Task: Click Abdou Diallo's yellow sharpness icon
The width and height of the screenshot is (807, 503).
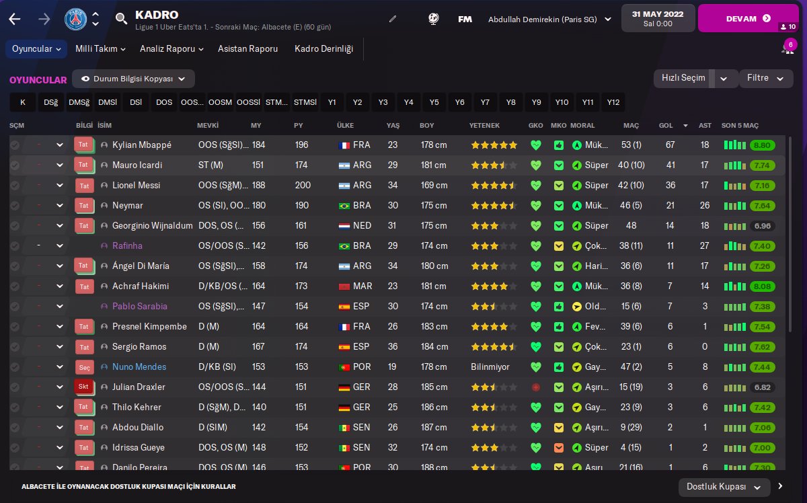Action: pyautogui.click(x=558, y=428)
